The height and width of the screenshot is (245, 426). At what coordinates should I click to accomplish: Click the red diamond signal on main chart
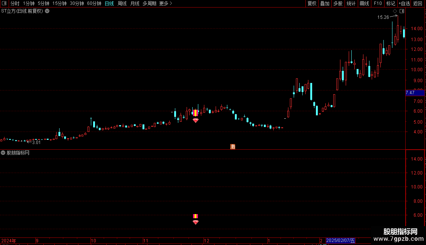pyautogui.click(x=196, y=120)
